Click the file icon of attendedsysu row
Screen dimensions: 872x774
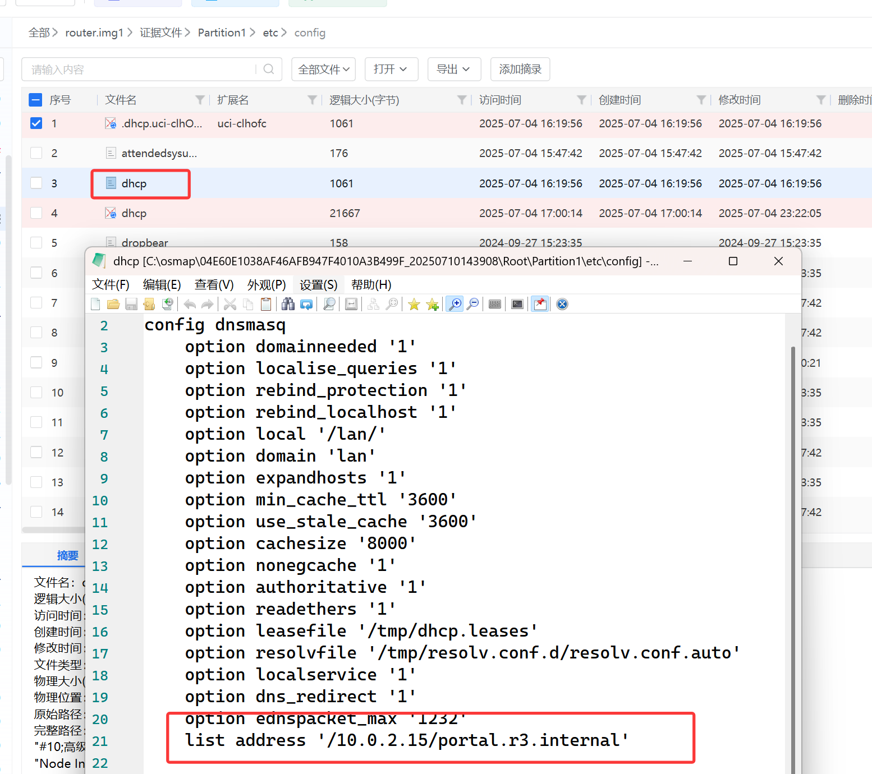click(111, 153)
